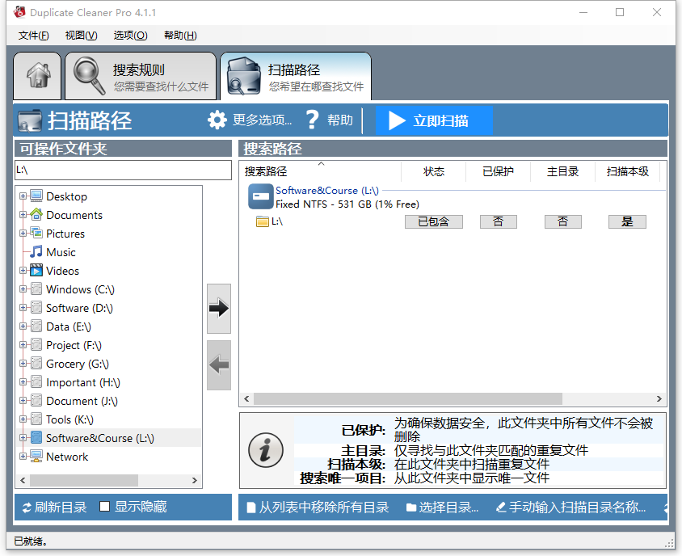The width and height of the screenshot is (682, 556).
Task: Toggle the 已保护 value 否 for L:\
Action: coord(499,222)
